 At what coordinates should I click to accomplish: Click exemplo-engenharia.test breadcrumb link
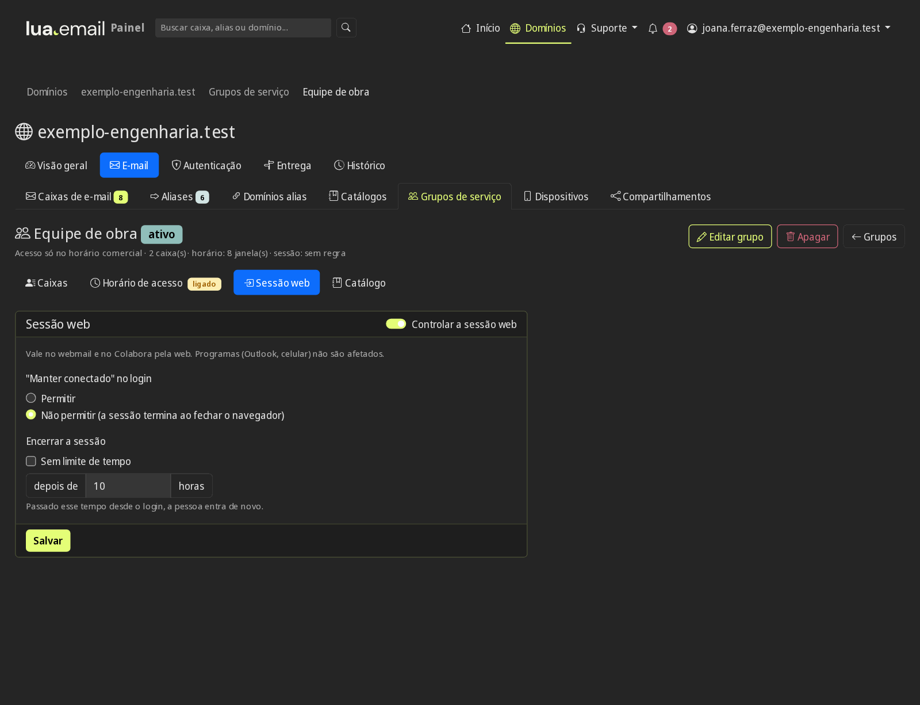click(138, 92)
